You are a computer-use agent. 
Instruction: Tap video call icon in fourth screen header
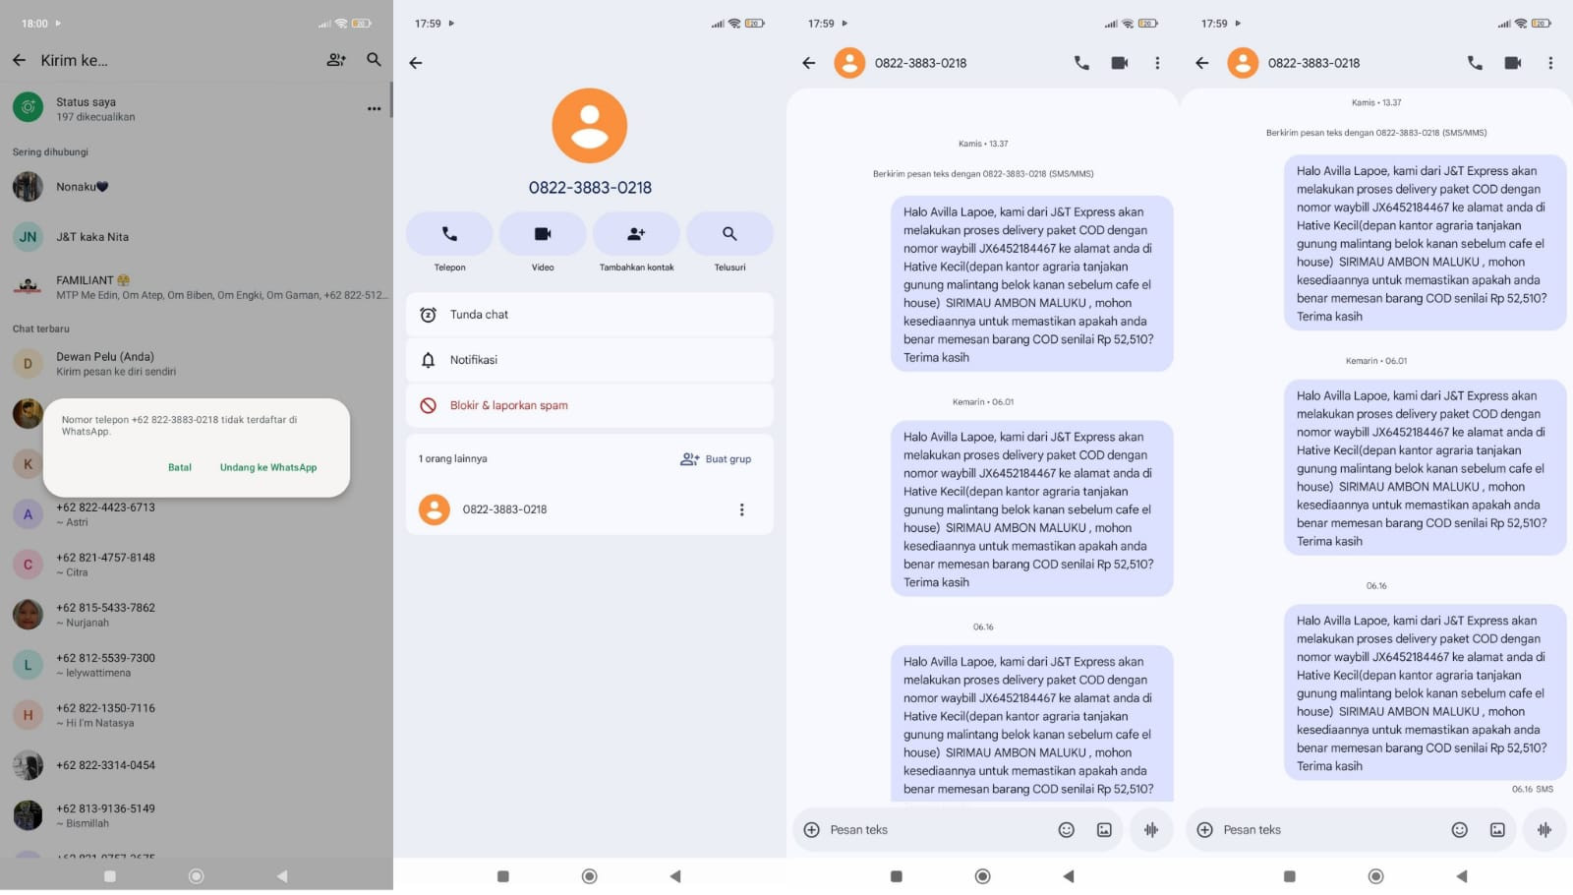pos(1513,63)
